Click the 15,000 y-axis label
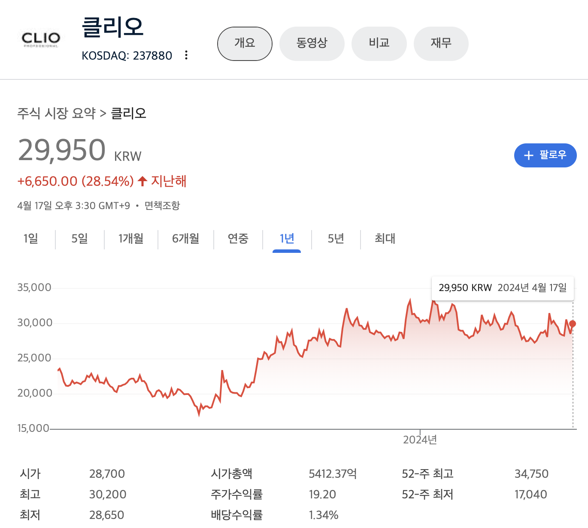The image size is (588, 528). 33,428
